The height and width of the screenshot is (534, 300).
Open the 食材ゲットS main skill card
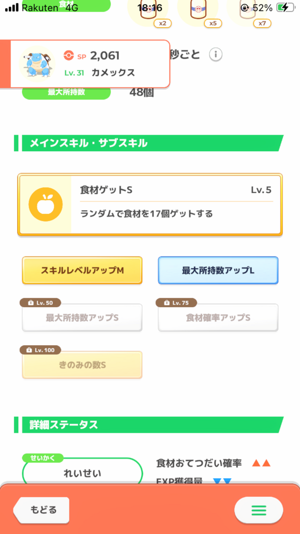pos(150,204)
